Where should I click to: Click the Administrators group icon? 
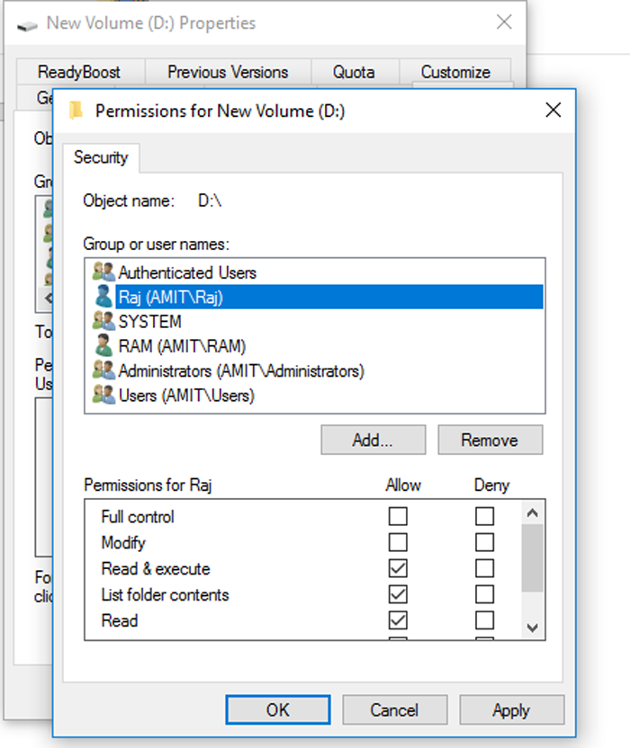click(x=103, y=370)
